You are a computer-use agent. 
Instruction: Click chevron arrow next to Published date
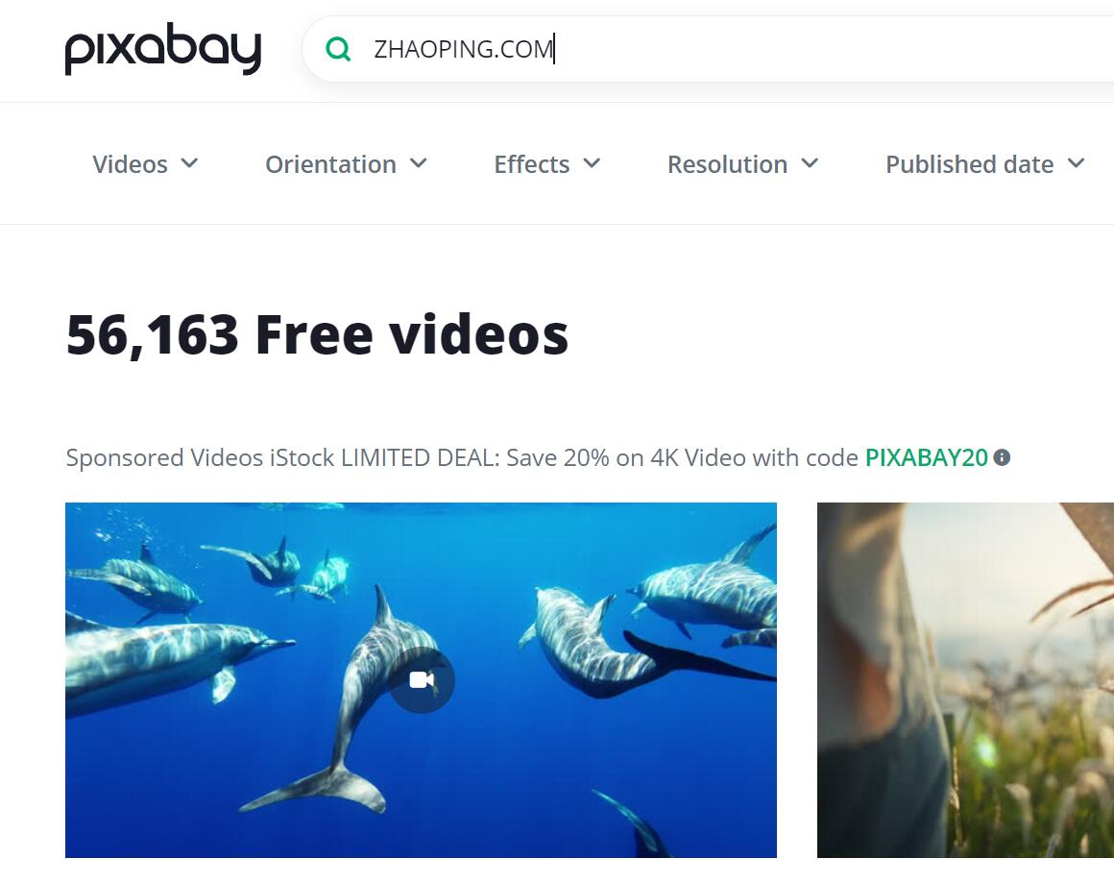(1077, 162)
